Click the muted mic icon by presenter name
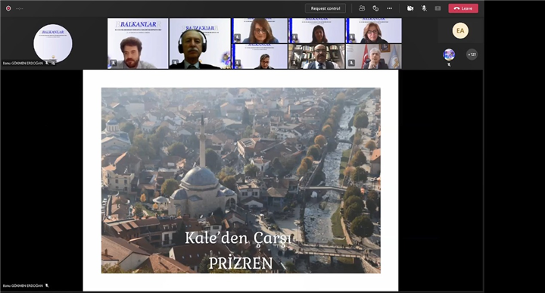The width and height of the screenshot is (545, 293). click(47, 285)
